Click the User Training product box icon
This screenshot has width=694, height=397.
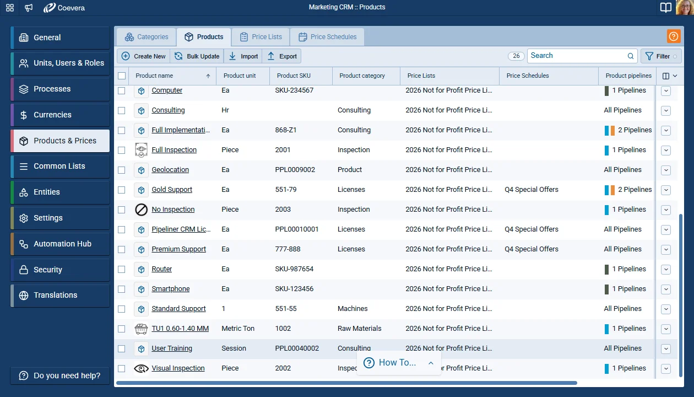tap(141, 348)
